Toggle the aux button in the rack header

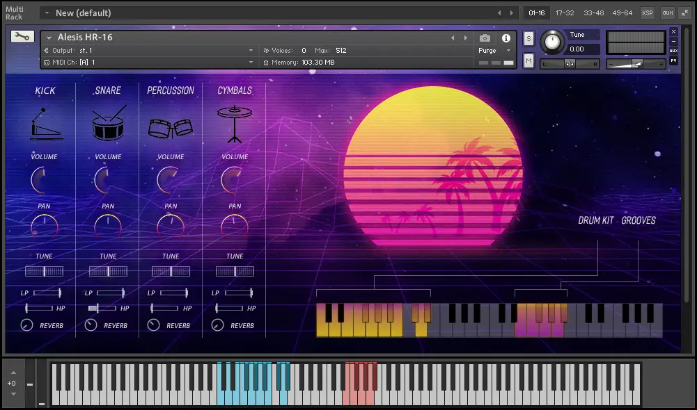[x=668, y=13]
